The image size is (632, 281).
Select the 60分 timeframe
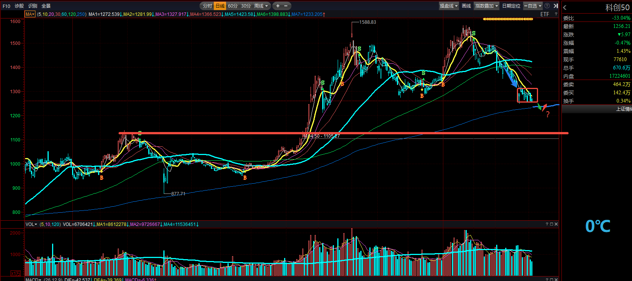(x=233, y=6)
